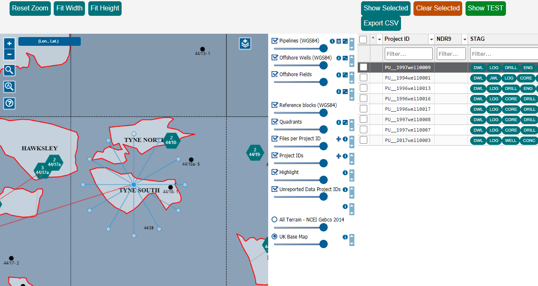Adjust the Offshore Wells opacity slider
The height and width of the screenshot is (286, 538).
coord(324,65)
